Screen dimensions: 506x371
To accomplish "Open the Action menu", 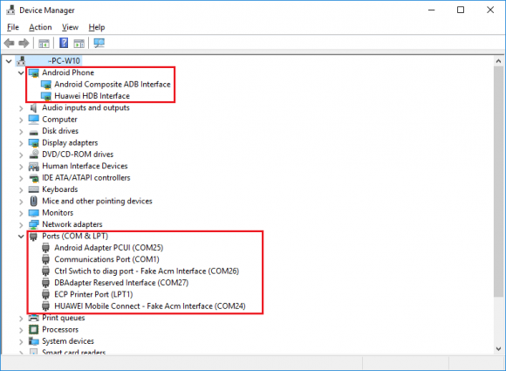I will [40, 27].
